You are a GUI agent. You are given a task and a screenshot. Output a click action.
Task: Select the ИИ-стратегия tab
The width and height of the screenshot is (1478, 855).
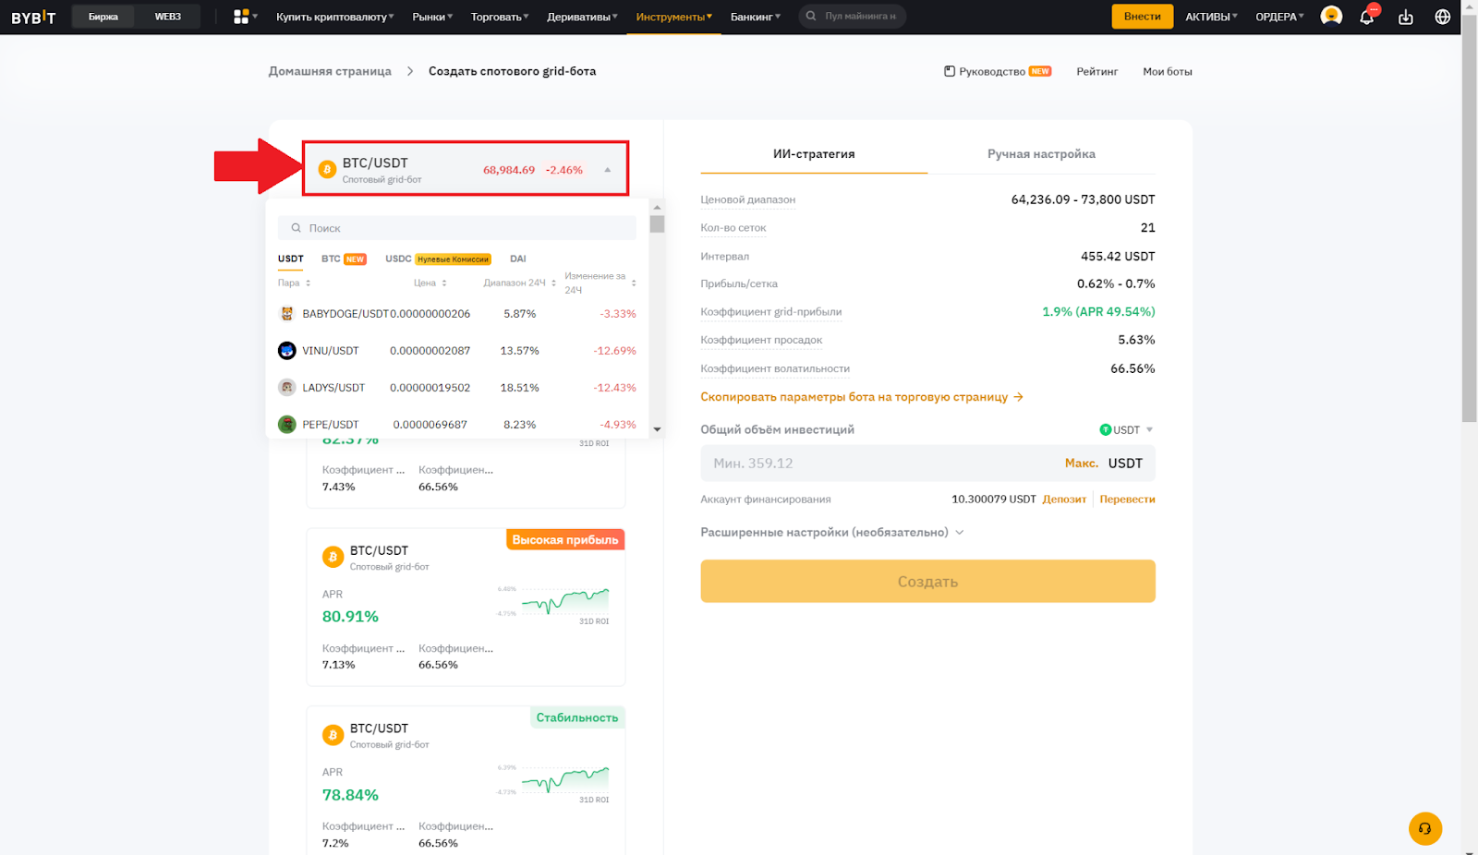pyautogui.click(x=814, y=154)
